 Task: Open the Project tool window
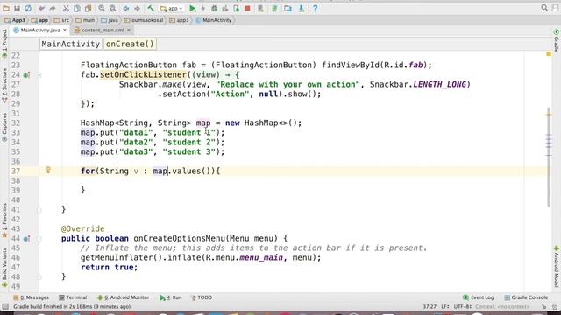pos(4,44)
